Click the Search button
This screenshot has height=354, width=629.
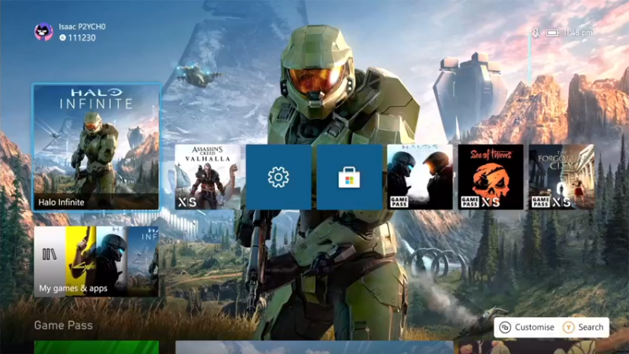pos(583,327)
